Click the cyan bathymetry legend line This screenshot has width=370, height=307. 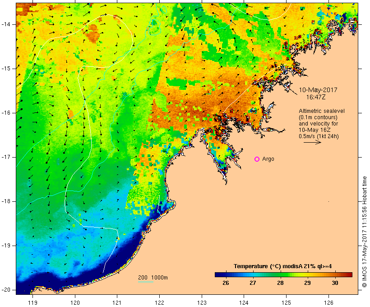pyautogui.click(x=146, y=282)
